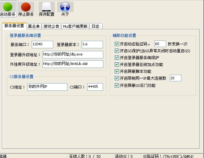Toggle the 开启动态验证码 checkbox

coord(117,44)
